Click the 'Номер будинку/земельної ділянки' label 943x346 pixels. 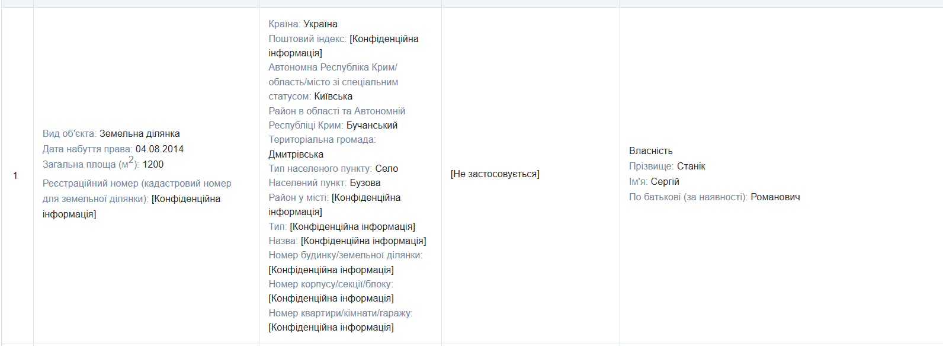pos(346,255)
